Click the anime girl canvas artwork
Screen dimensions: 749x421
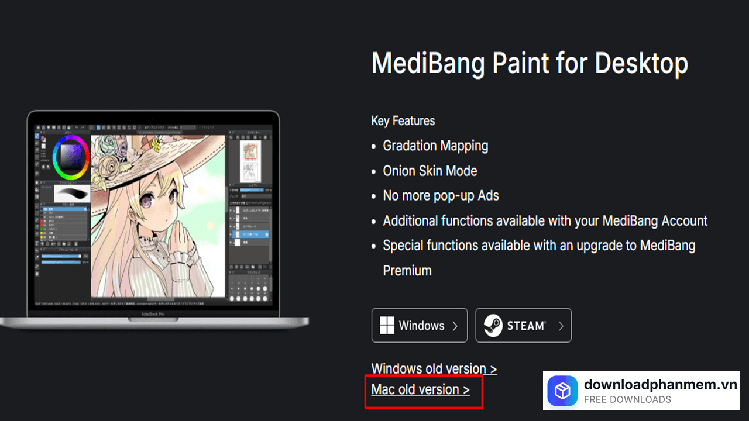point(158,215)
